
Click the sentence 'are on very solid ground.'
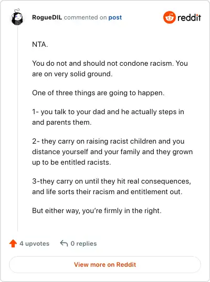(x=72, y=74)
